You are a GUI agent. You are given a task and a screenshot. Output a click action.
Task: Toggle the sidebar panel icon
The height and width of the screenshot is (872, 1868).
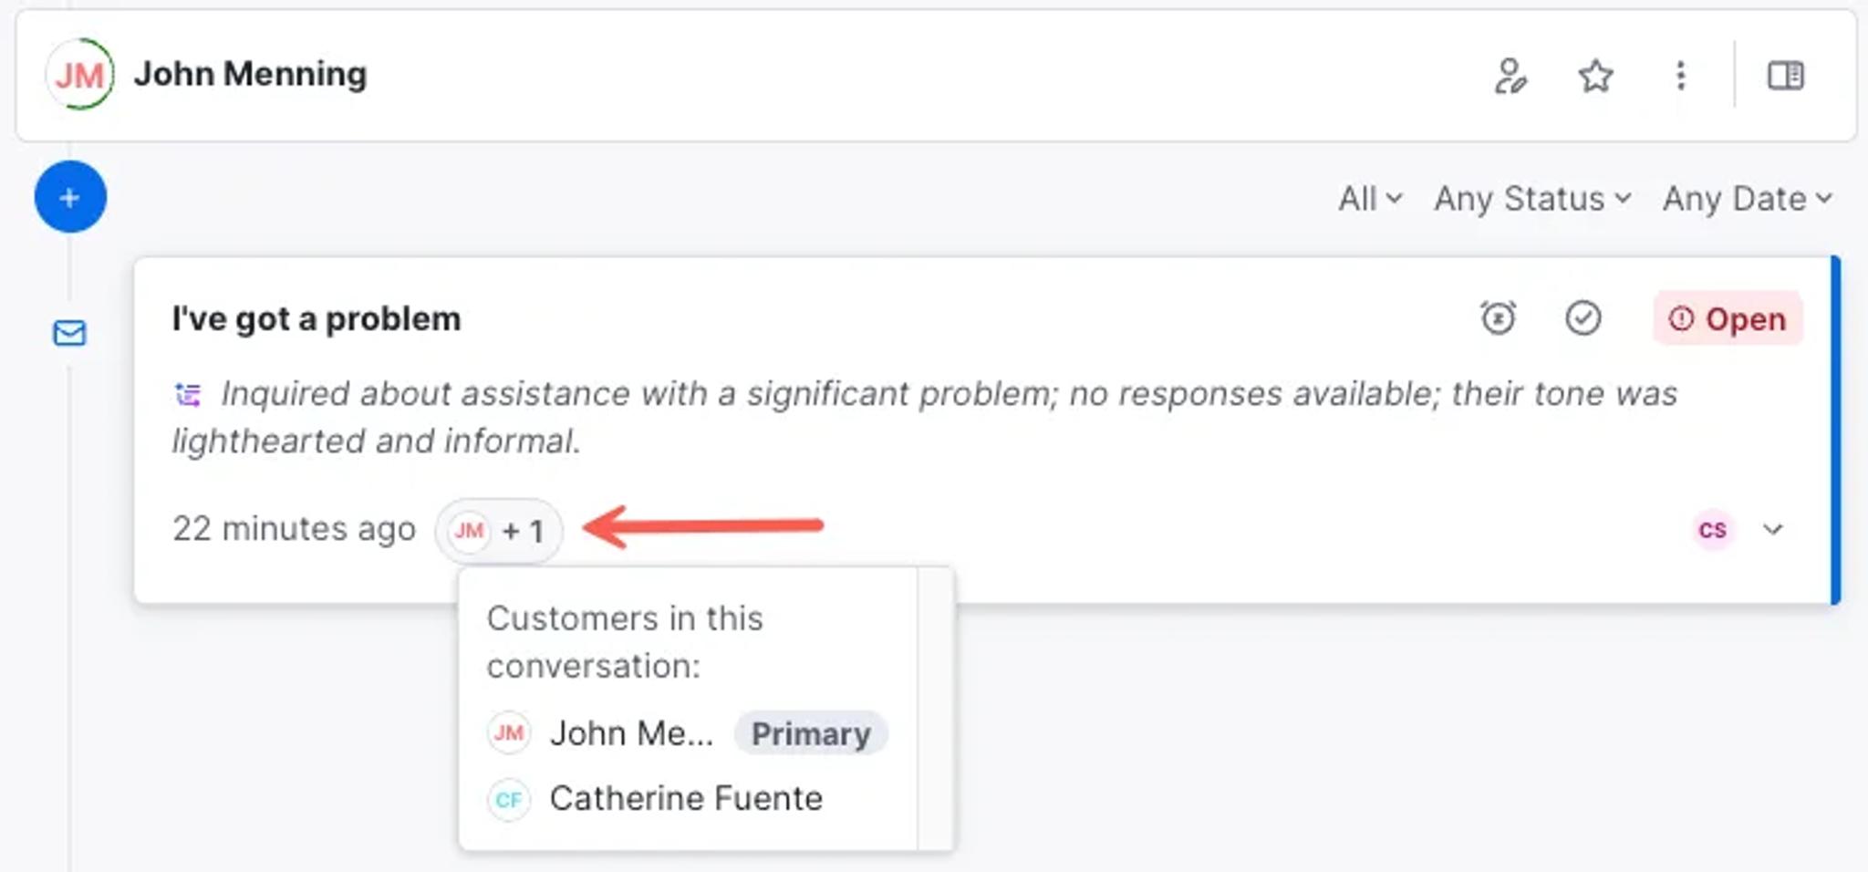point(1785,76)
